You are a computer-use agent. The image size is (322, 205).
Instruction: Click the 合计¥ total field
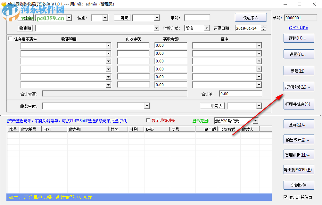pos(241,94)
